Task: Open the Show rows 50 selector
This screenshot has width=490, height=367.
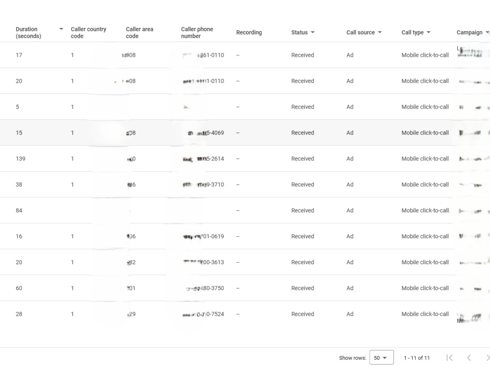Action: [x=381, y=358]
